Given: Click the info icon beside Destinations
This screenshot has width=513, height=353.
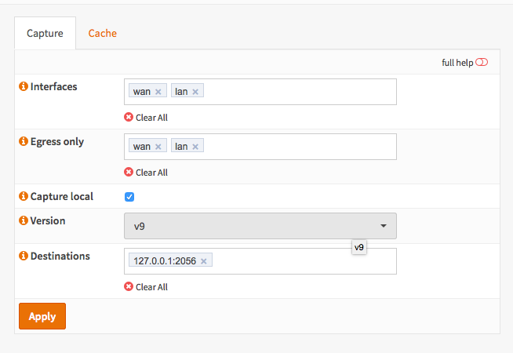Looking at the screenshot, I should [24, 256].
